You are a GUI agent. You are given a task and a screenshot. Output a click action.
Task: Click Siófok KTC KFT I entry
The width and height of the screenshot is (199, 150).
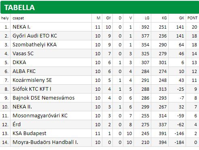32,89
